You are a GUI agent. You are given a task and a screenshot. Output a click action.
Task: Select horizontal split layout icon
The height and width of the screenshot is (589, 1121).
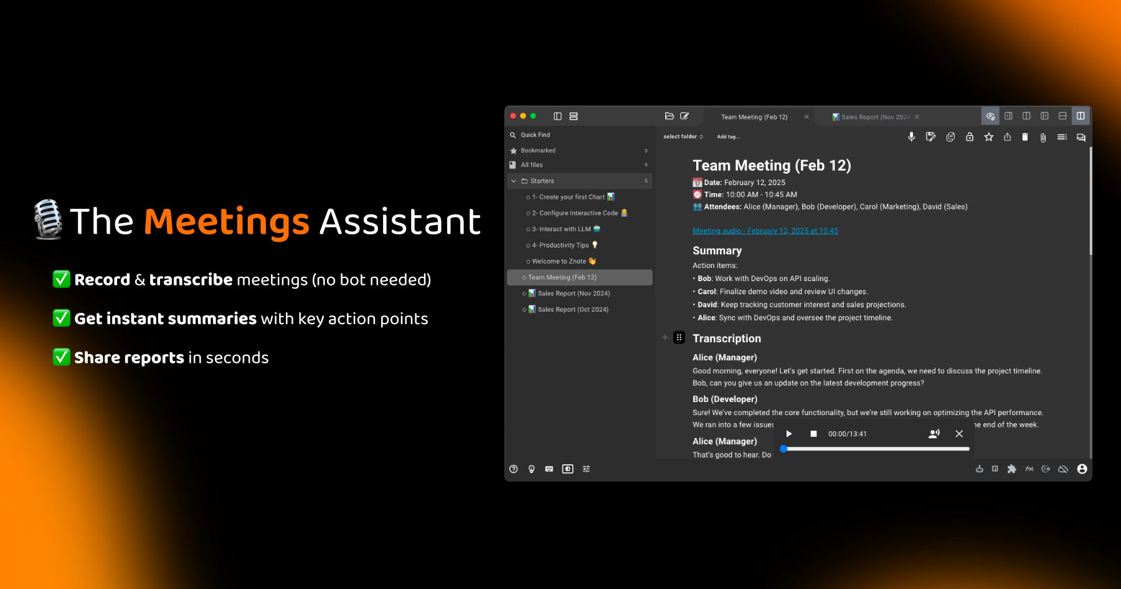pos(1062,116)
